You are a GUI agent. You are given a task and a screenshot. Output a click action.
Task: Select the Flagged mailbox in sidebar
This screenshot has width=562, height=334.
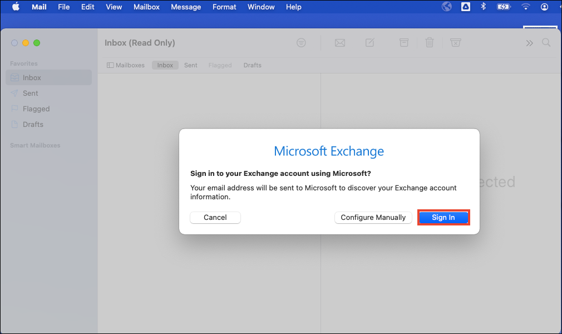pyautogui.click(x=36, y=109)
